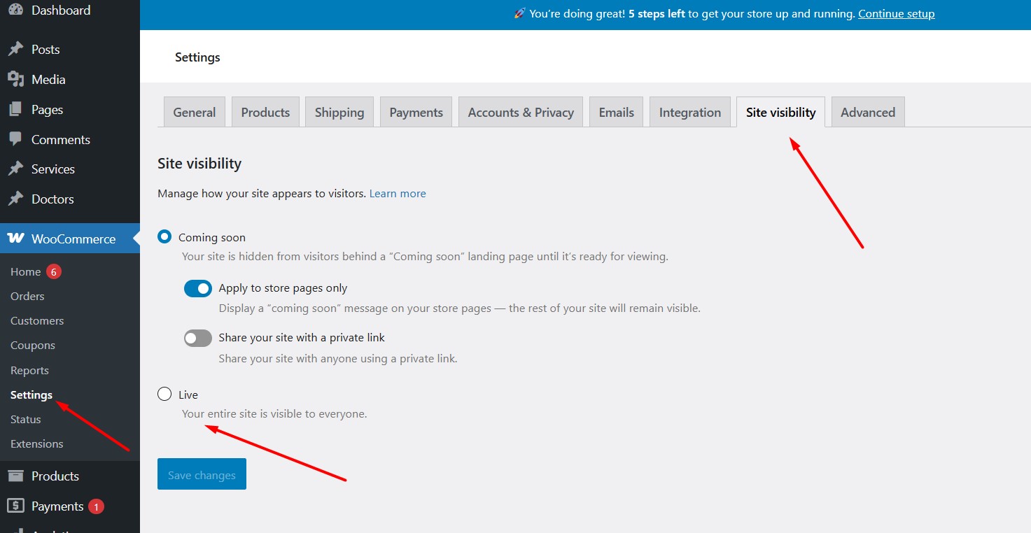Click the Doctors pin icon
This screenshot has height=533, width=1031.
15,199
